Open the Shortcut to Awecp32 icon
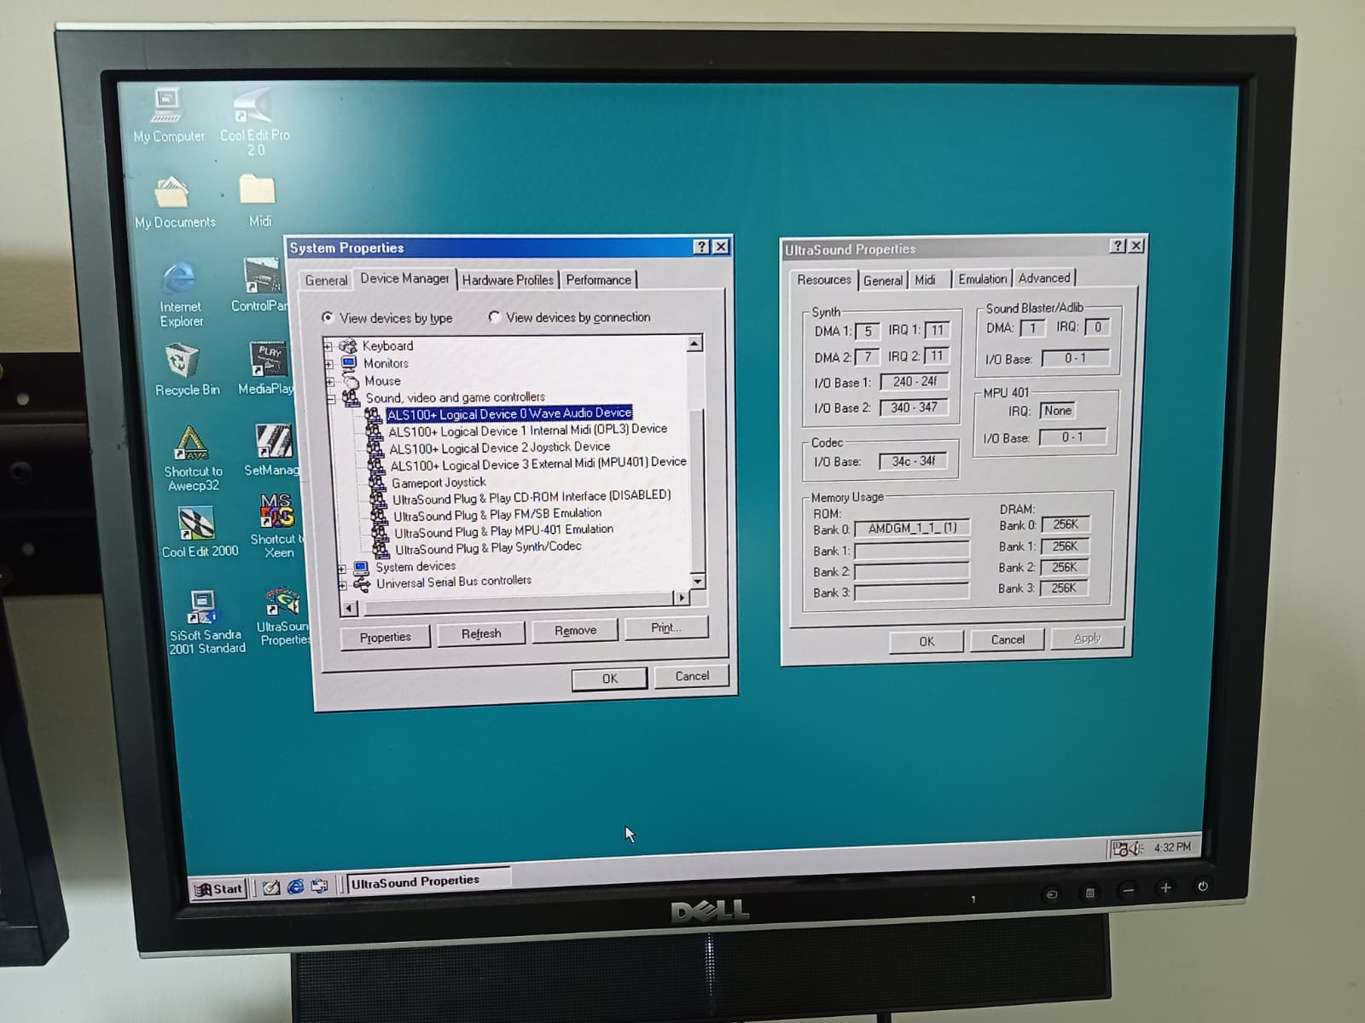1365x1023 pixels. coord(192,445)
